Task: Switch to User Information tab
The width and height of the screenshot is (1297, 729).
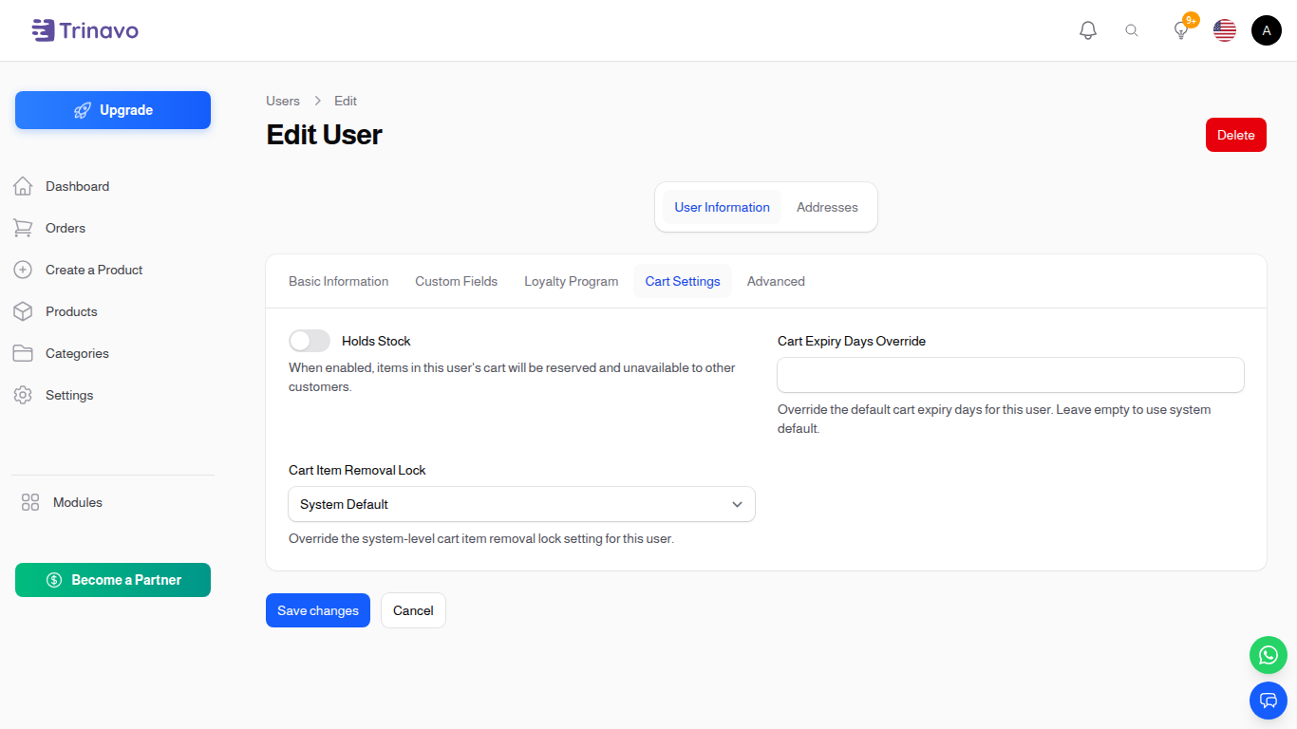Action: coord(722,207)
